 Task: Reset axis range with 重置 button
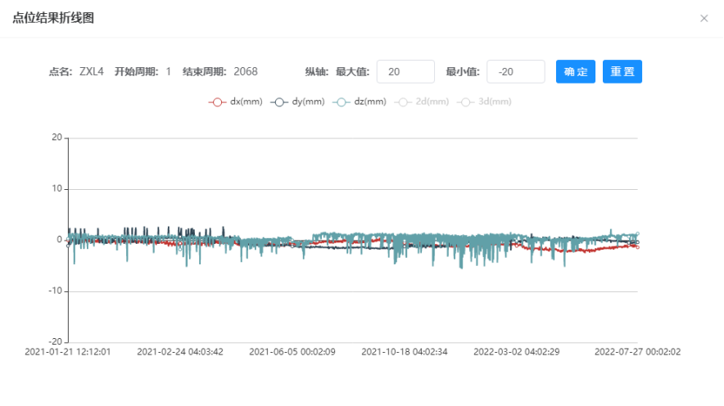tap(622, 71)
